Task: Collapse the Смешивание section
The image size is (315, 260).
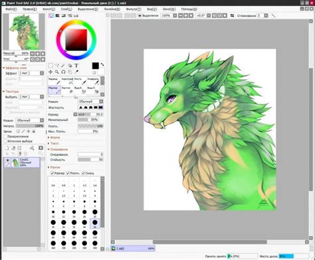Action: (x=58, y=149)
